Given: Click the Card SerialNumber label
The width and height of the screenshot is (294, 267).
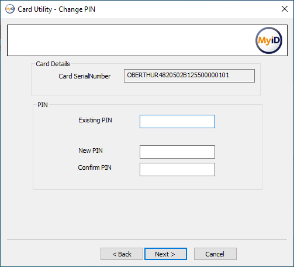Looking at the screenshot, I should [85, 76].
